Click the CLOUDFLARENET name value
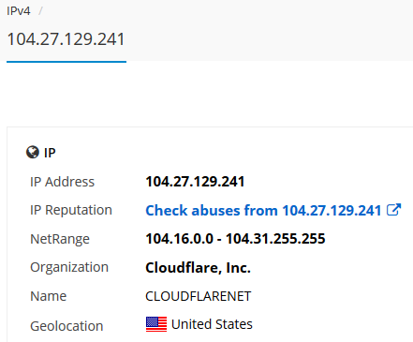This screenshot has height=342, width=413. (x=199, y=296)
